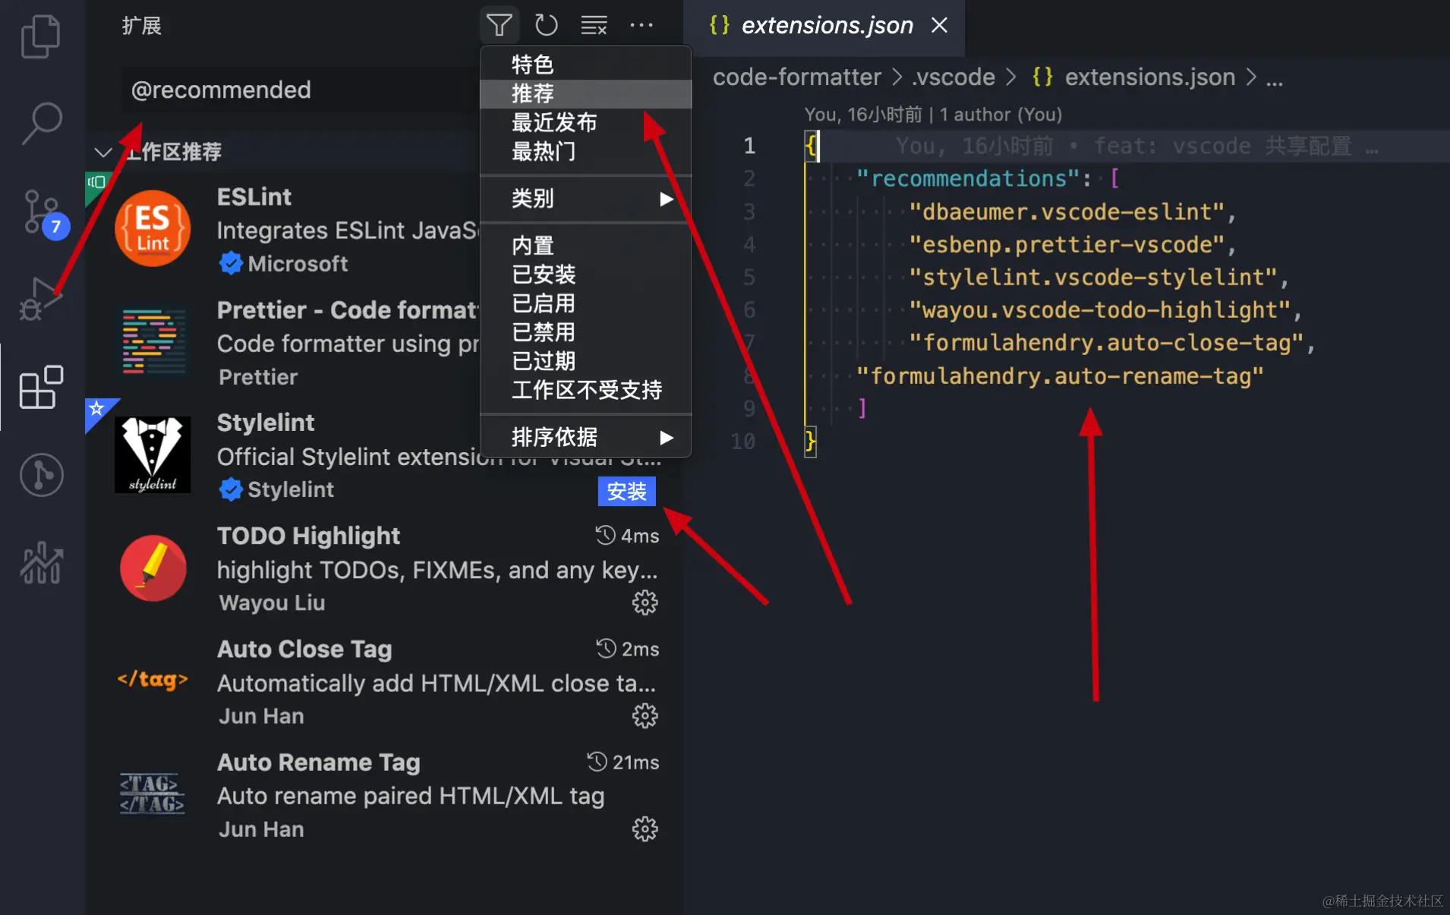Open Prettier - Code formatter entry title
Image resolution: width=1450 pixels, height=915 pixels.
click(x=348, y=310)
